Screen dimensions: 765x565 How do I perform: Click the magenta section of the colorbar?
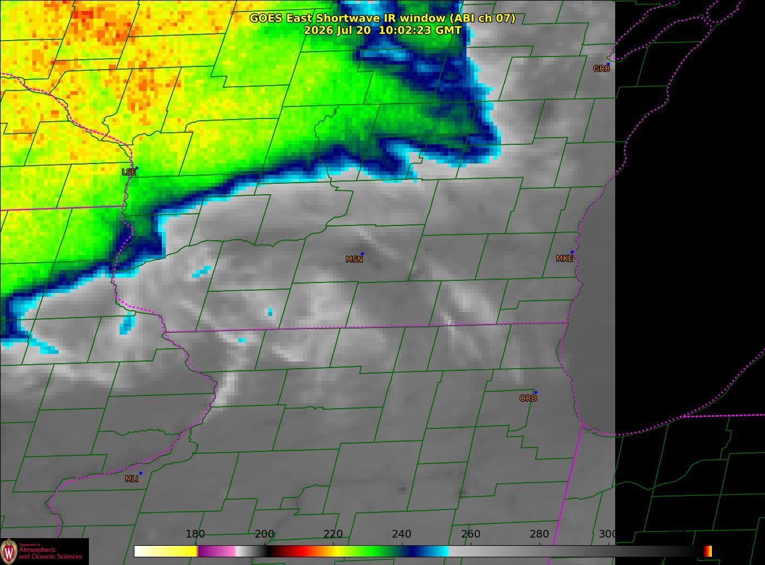pos(217,551)
